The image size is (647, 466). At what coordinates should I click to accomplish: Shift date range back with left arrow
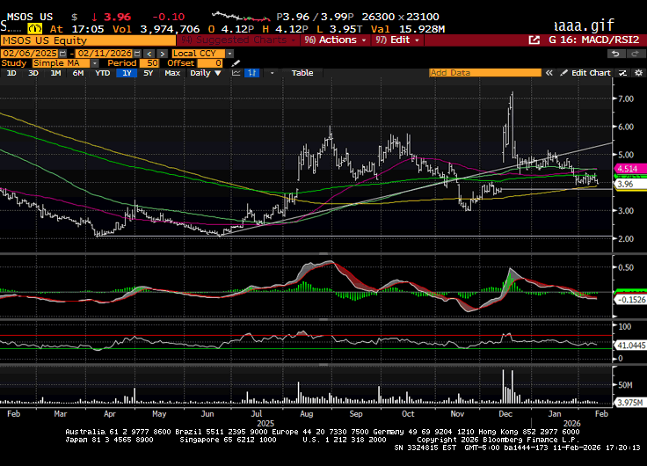[x=149, y=54]
